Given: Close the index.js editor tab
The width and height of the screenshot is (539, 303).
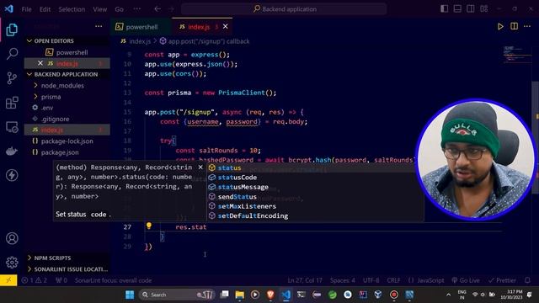Looking at the screenshot, I should click(225, 26).
